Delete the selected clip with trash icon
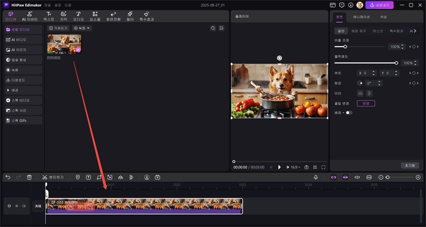The width and height of the screenshot is (426, 227). pyautogui.click(x=29, y=178)
